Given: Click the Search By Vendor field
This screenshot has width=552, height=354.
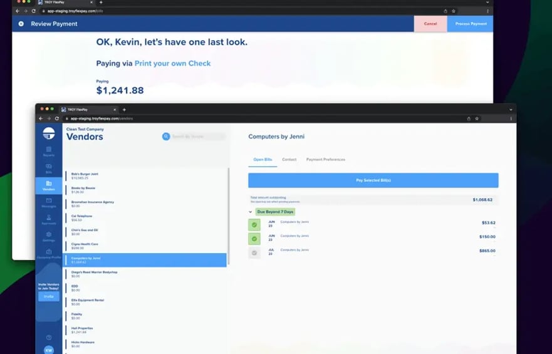Looking at the screenshot, I should [198, 137].
